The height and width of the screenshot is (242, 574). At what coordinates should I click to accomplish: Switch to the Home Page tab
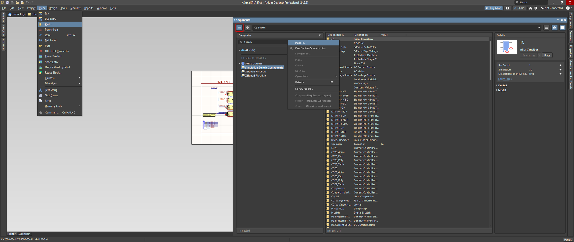(x=17, y=14)
